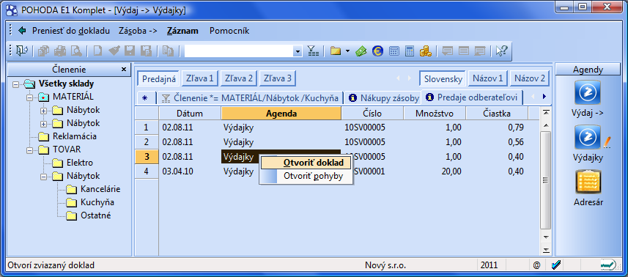The height and width of the screenshot is (277, 628).
Task: Sort by Čiastka column header
Action: coord(497,114)
